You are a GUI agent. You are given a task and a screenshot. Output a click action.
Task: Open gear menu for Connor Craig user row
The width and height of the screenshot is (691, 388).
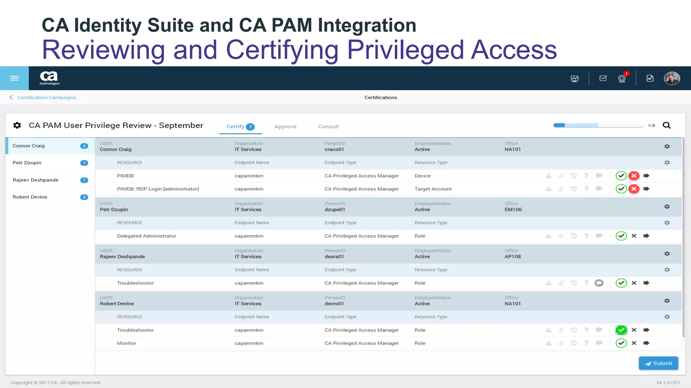point(667,147)
